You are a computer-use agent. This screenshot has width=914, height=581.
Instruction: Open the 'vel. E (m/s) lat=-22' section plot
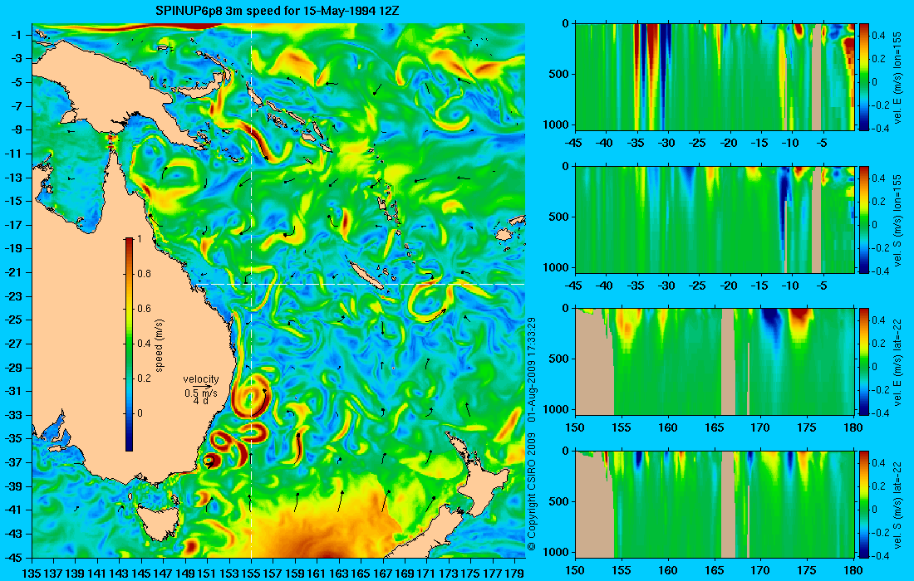click(715, 362)
